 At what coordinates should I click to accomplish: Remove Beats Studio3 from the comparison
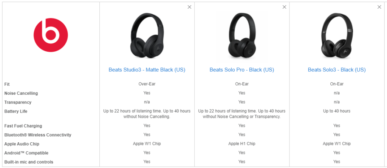pos(190,7)
